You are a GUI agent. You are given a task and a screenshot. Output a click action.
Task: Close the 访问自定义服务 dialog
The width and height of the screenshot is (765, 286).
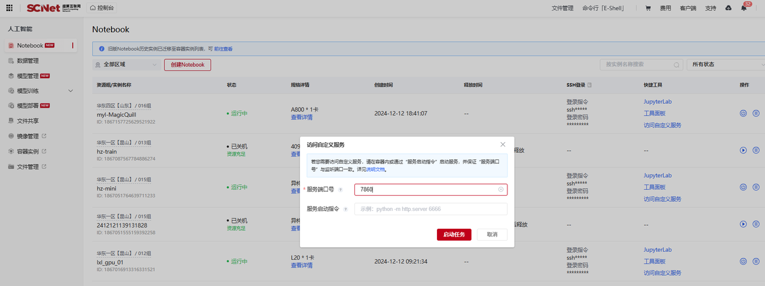point(503,144)
